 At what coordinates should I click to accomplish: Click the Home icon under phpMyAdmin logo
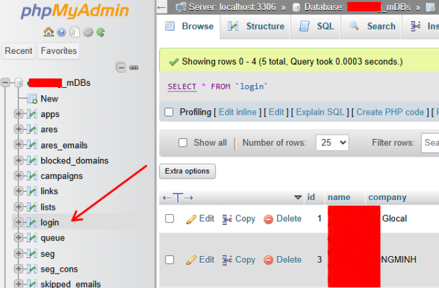[x=48, y=32]
